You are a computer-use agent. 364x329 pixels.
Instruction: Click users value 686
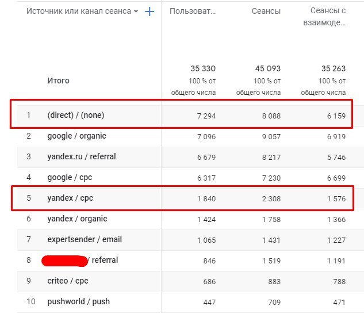pyautogui.click(x=209, y=282)
